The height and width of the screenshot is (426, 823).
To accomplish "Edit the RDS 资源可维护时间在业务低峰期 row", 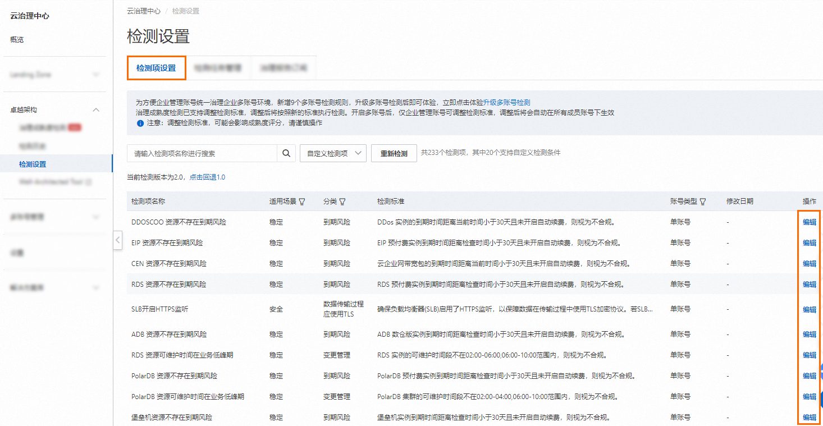I will (x=809, y=355).
